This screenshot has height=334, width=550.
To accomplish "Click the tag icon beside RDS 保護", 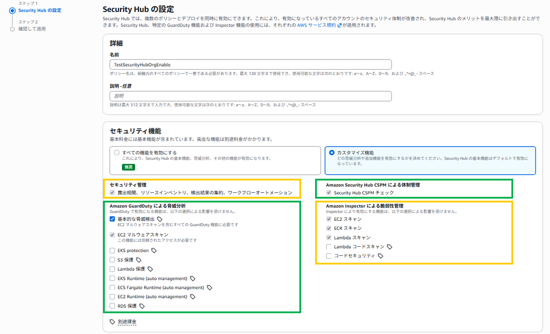I will [x=142, y=306].
